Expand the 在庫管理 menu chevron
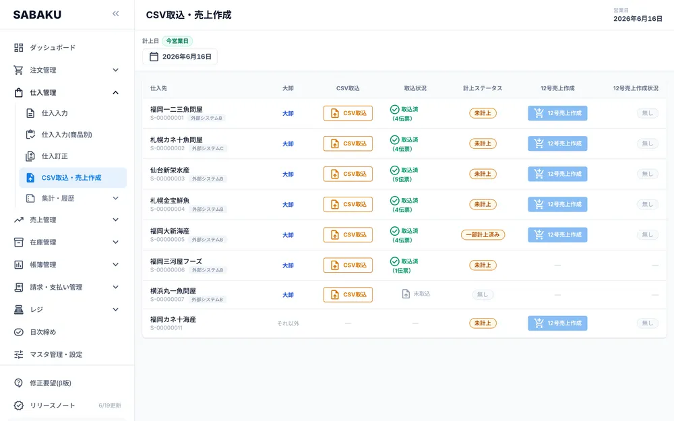 coord(116,242)
